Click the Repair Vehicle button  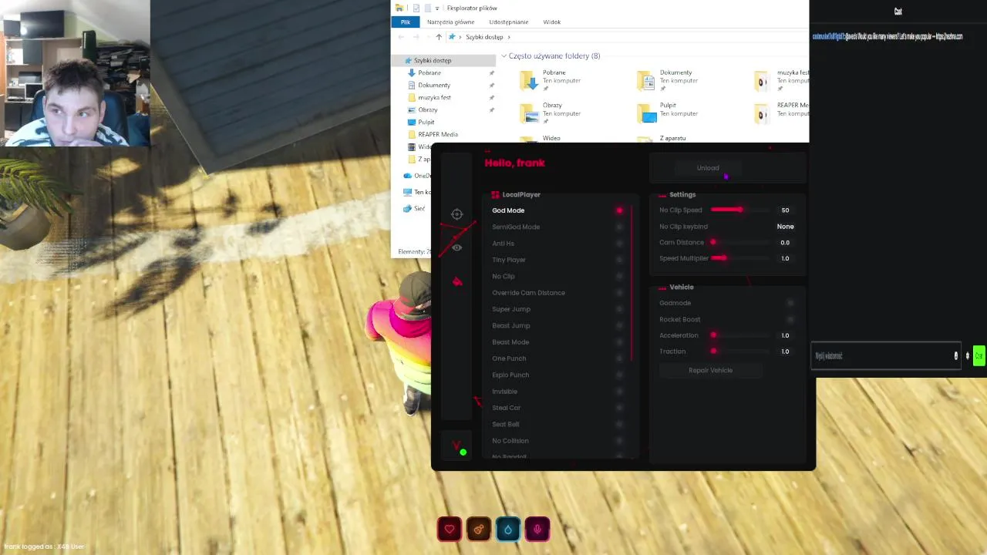[710, 370]
